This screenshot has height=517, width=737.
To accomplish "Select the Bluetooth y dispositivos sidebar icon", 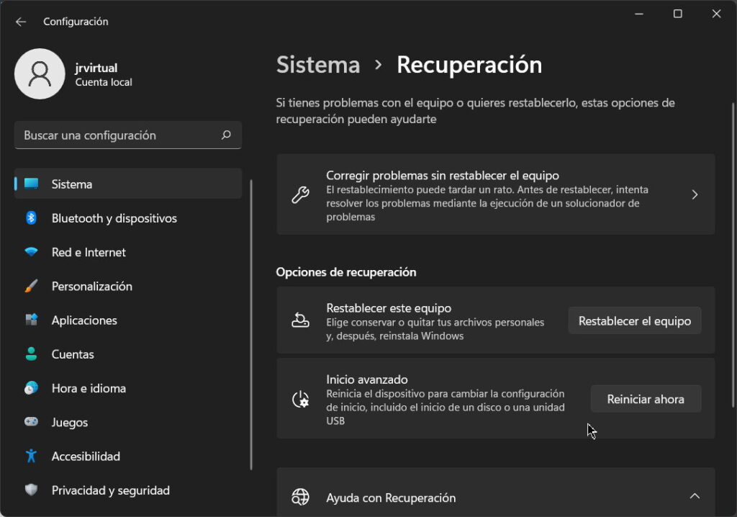I will (32, 218).
